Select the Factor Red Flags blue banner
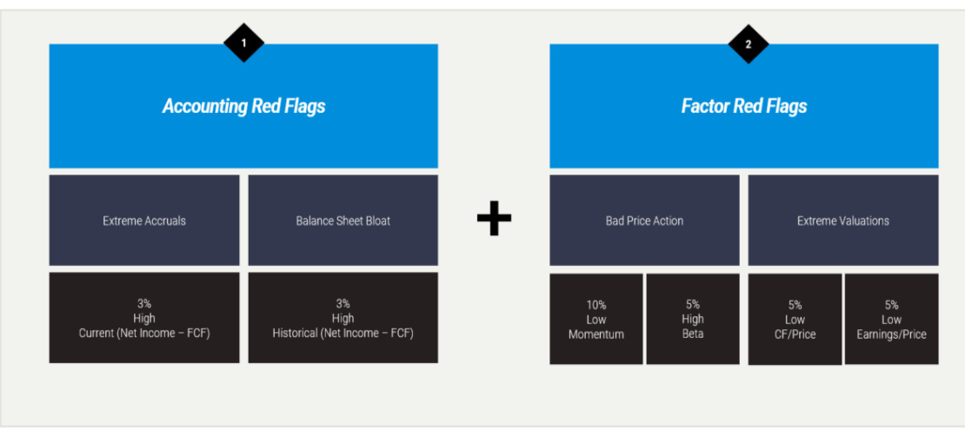 coord(744,106)
